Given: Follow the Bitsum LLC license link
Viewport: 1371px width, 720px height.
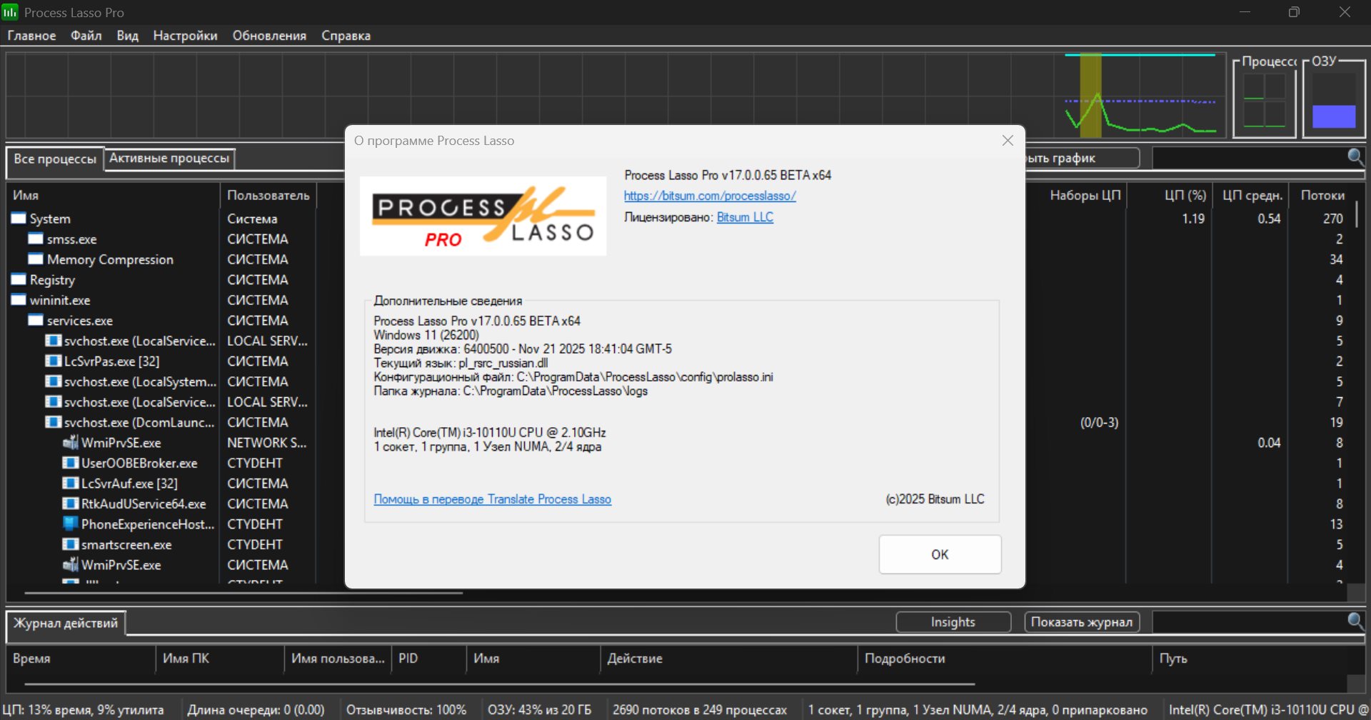Looking at the screenshot, I should (x=745, y=217).
